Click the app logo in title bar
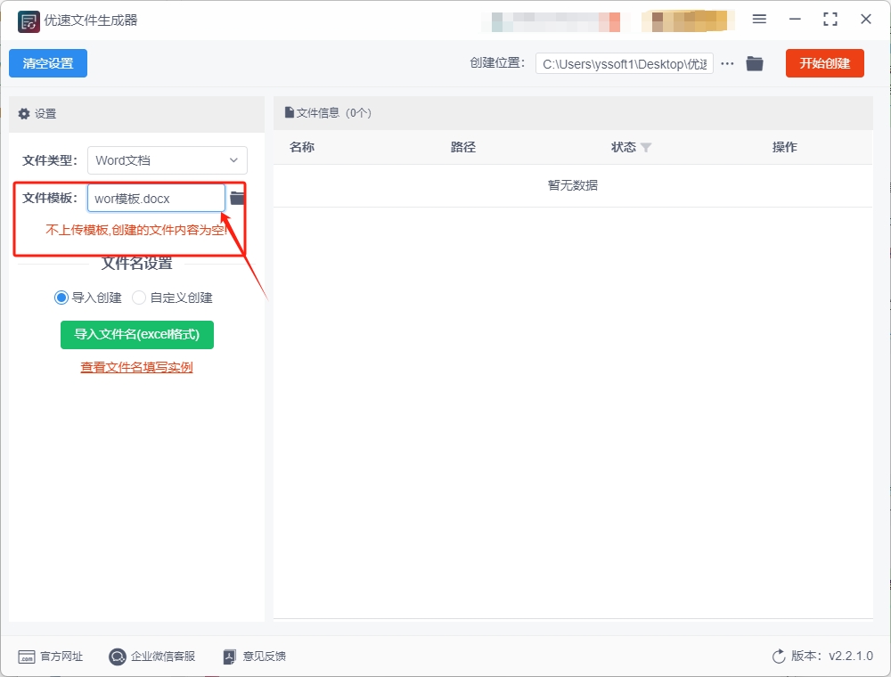 pos(29,20)
